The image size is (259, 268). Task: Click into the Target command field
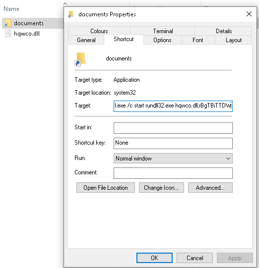tap(173, 106)
